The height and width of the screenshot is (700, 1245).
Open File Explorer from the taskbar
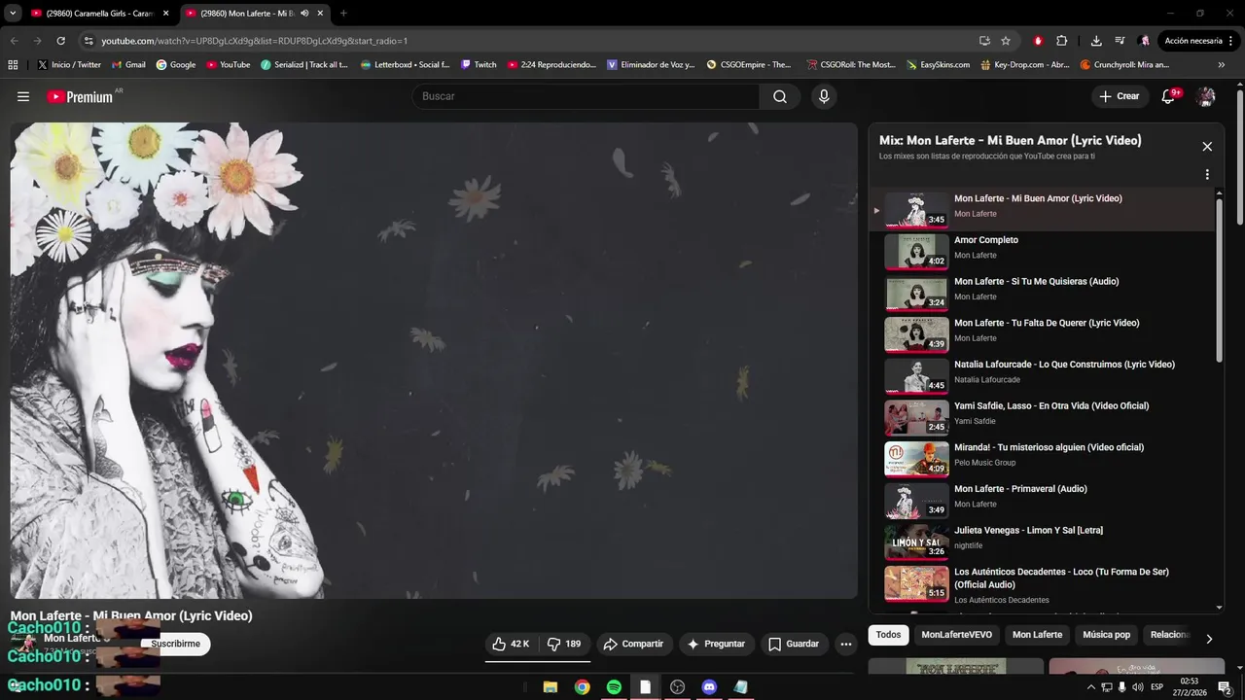pos(550,687)
